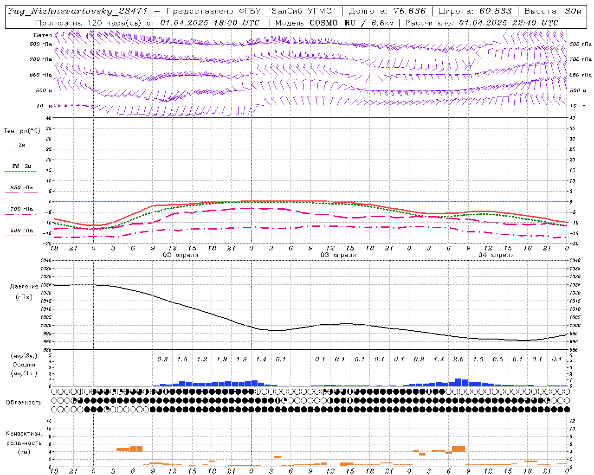Click the precipitation value 0.3
The image size is (594, 475).
[162, 359]
